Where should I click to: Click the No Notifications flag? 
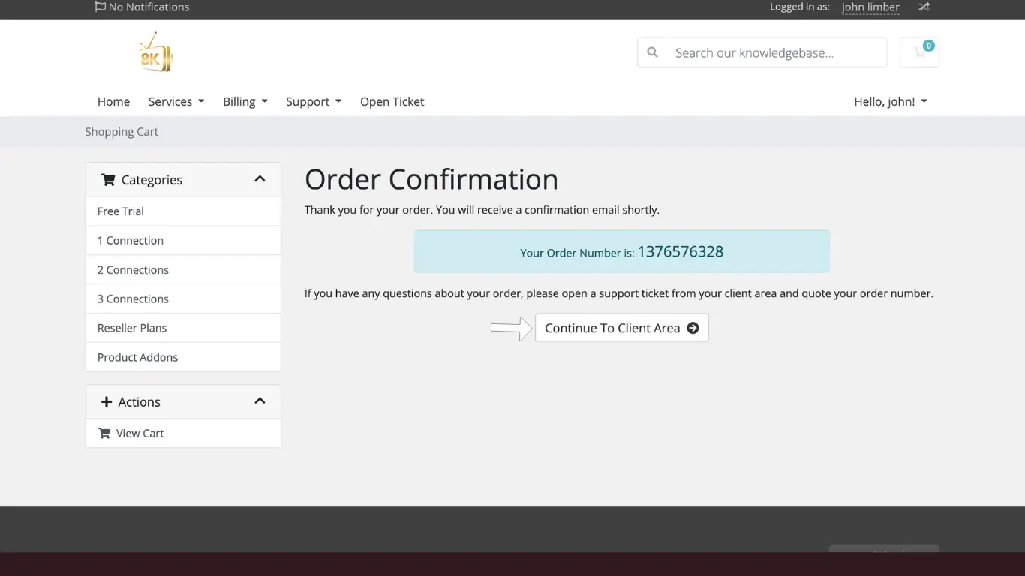100,7
